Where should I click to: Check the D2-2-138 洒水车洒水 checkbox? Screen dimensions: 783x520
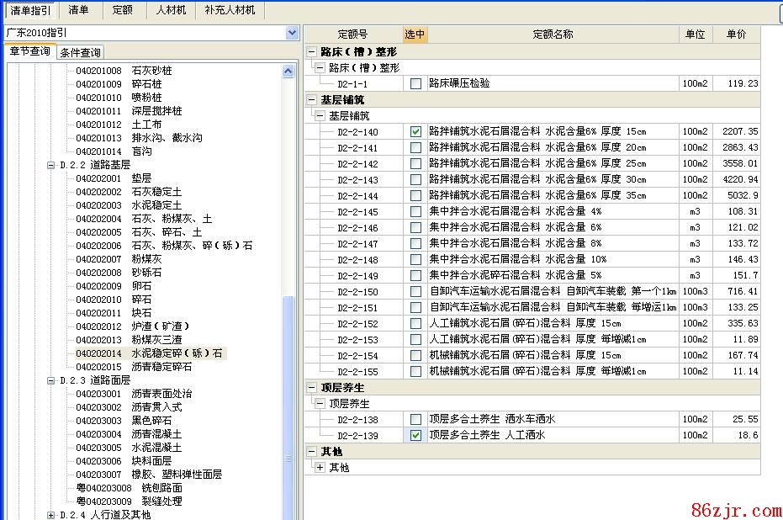415,420
